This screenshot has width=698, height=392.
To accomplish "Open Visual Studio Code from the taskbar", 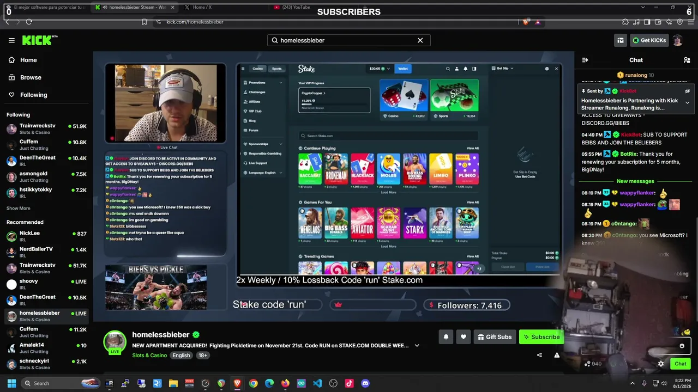I will point(317,383).
